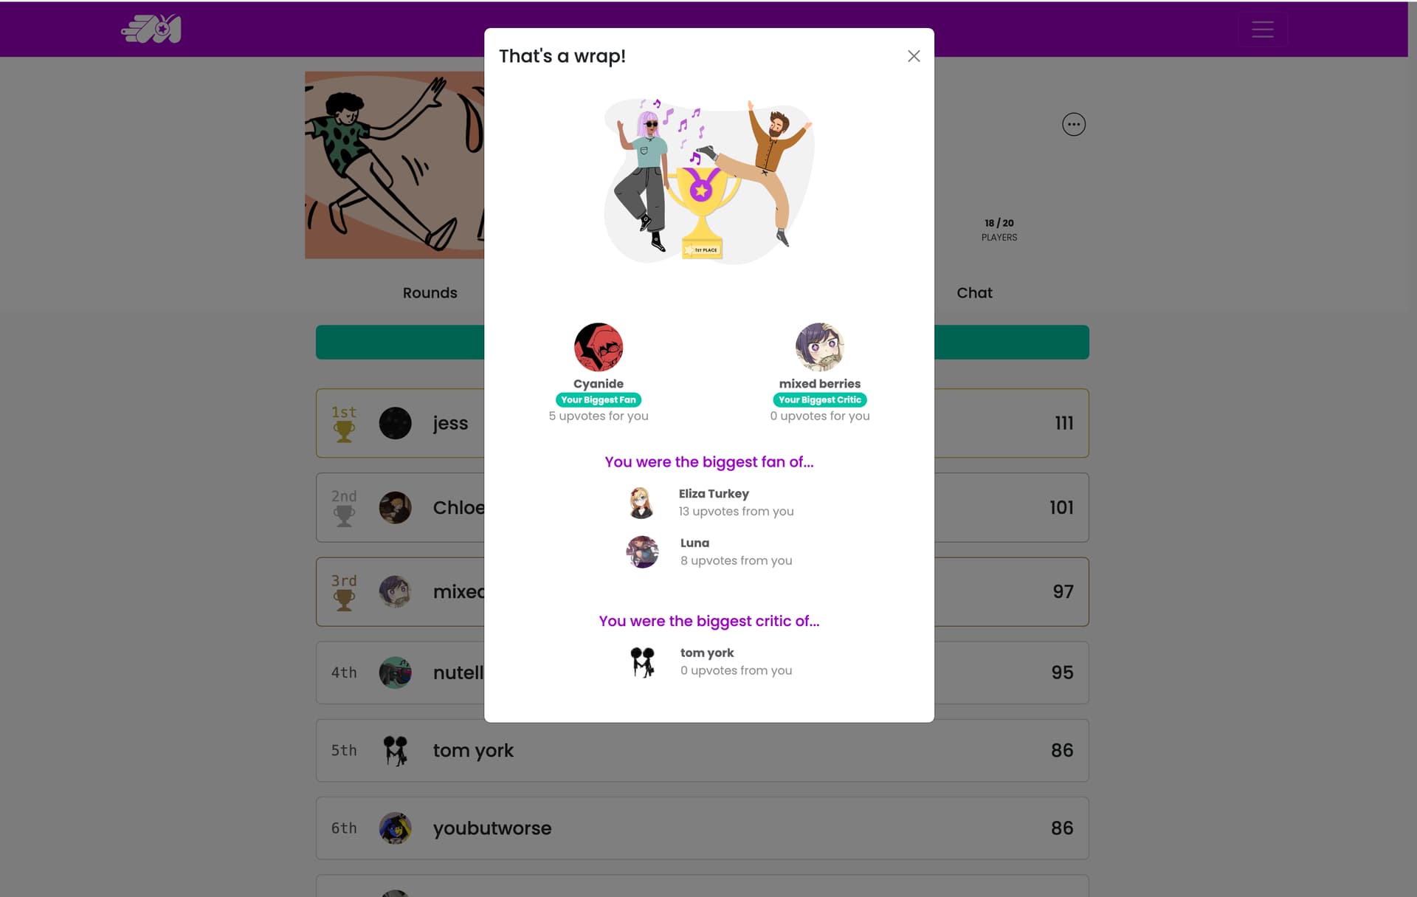
Task: Click tom york's avatar in dialog
Action: (x=642, y=662)
